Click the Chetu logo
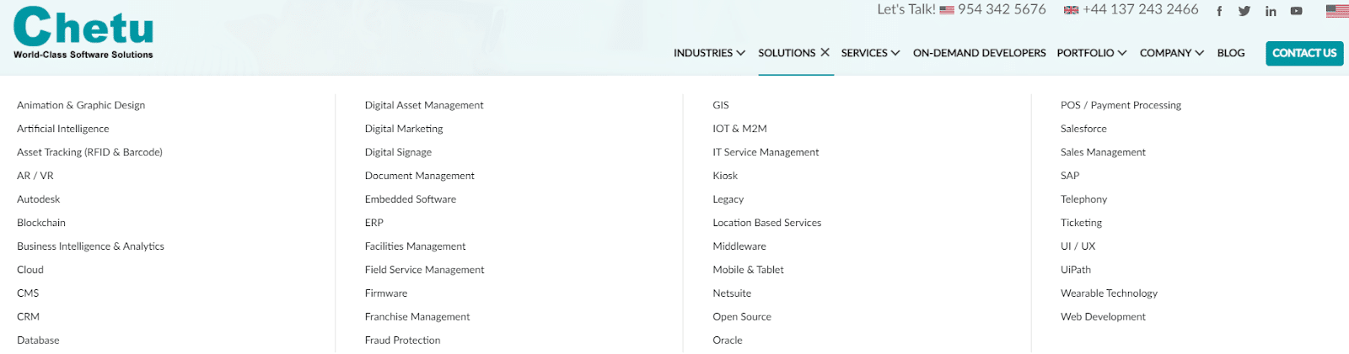The height and width of the screenshot is (354, 1349). point(83,33)
